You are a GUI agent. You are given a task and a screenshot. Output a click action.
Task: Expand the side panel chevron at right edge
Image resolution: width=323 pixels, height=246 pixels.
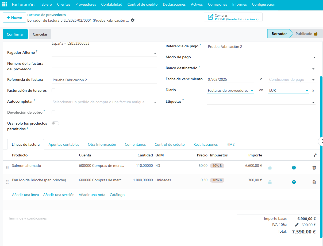point(321,141)
